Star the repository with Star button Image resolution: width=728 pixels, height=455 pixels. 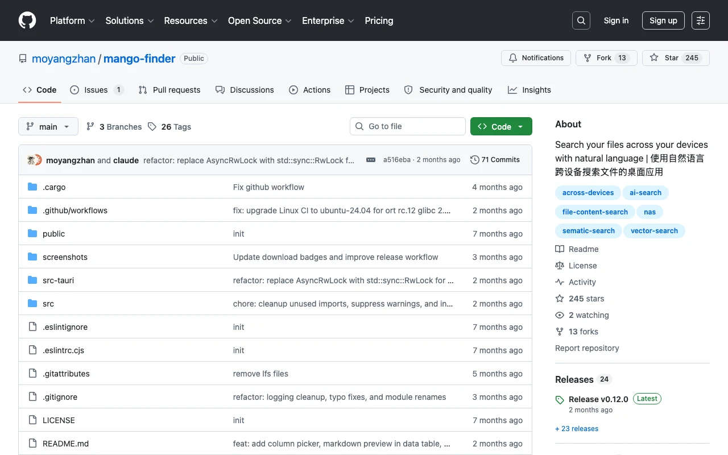click(x=676, y=58)
